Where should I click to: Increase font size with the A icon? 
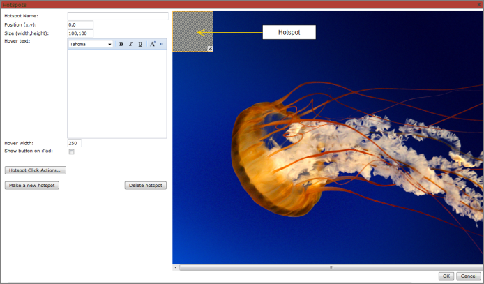point(153,44)
